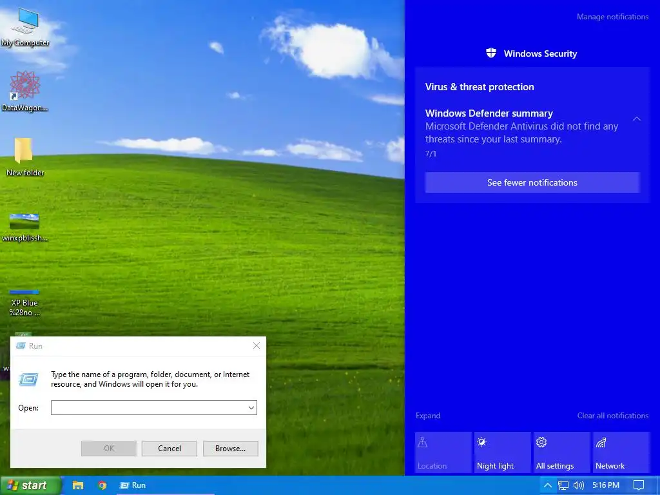Collapse the Windows Defender summary chevron

pos(636,119)
